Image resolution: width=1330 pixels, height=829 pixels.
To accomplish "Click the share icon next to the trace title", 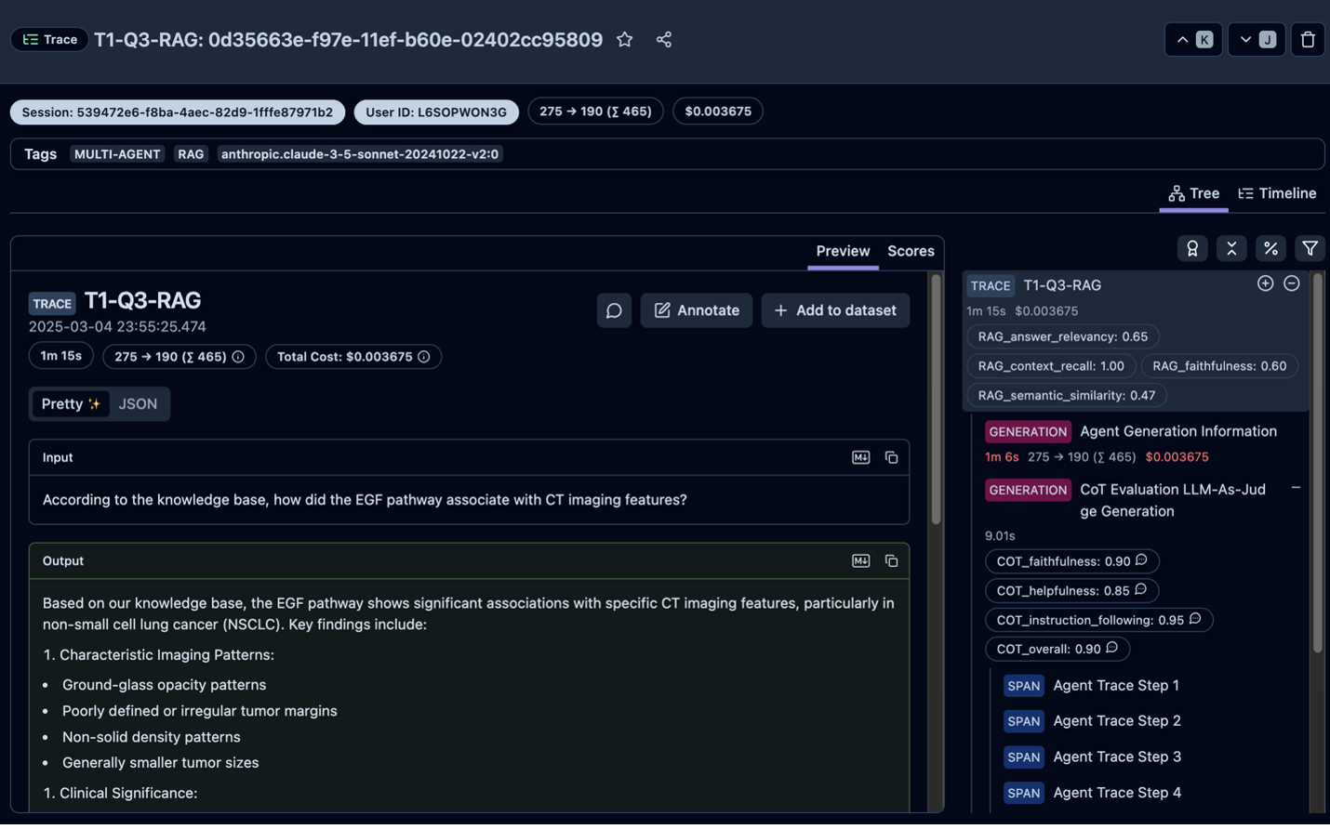I will [664, 40].
